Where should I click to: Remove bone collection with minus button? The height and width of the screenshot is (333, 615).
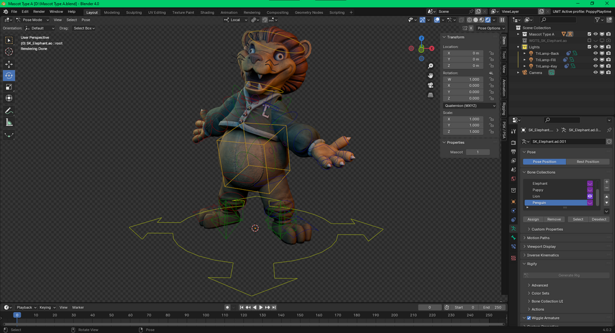tap(607, 189)
